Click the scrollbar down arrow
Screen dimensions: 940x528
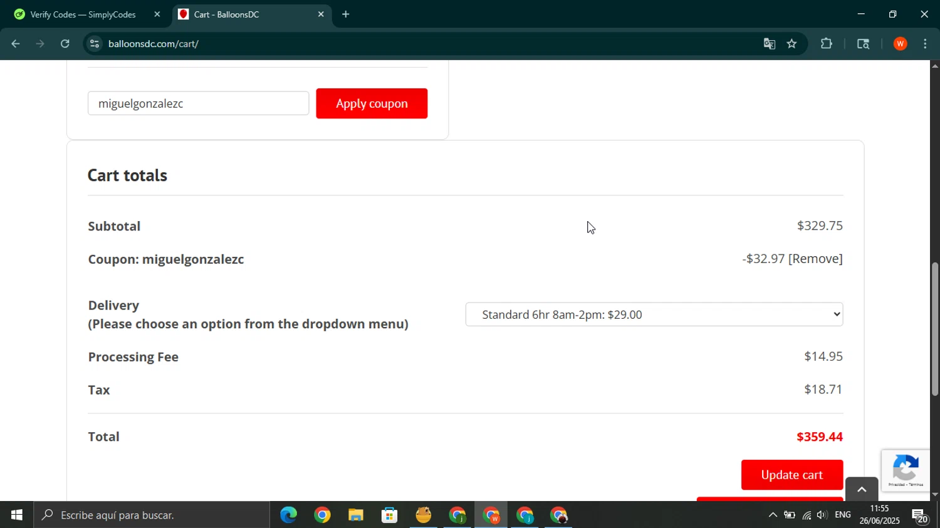935,495
